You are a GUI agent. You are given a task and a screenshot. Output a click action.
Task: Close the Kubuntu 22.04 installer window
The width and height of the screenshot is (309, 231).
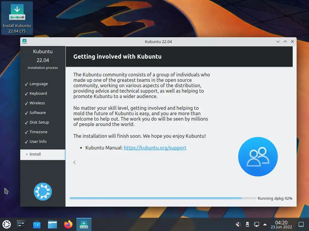point(292,42)
